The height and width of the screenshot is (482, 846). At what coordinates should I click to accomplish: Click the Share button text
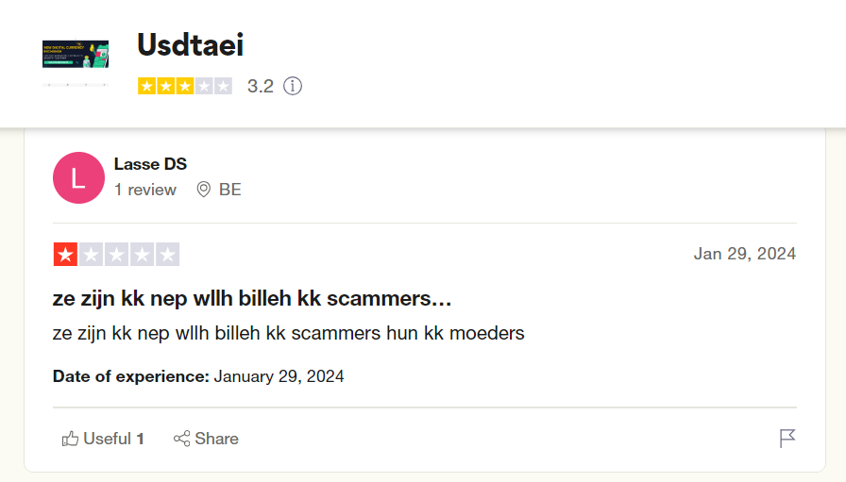[x=217, y=439]
